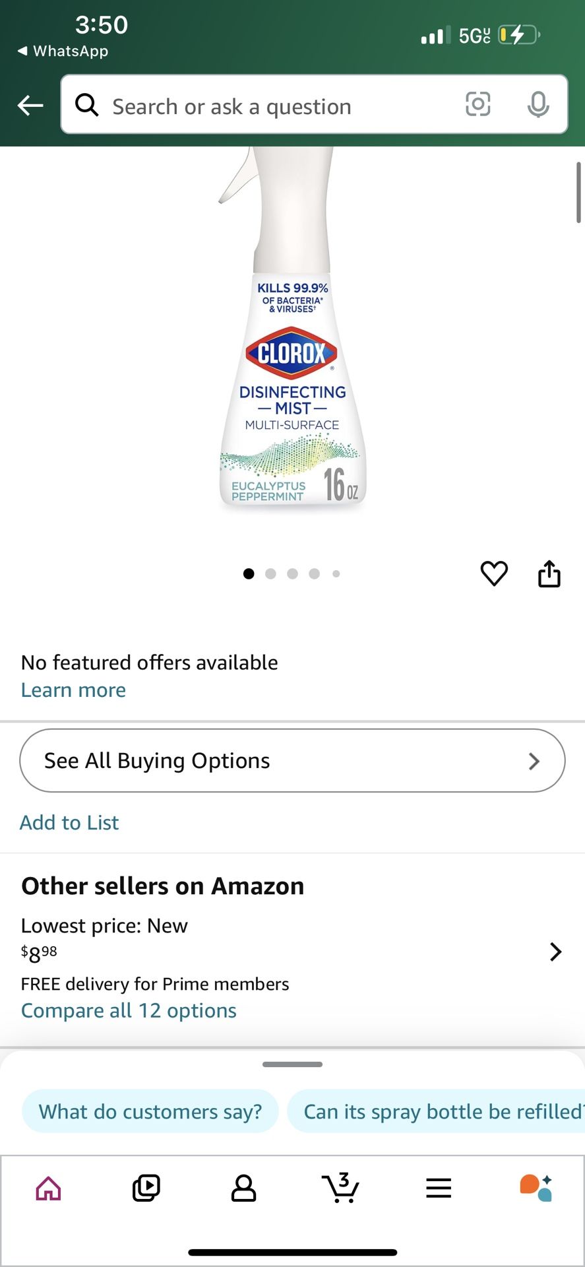585x1267 pixels.
Task: Compare all 12 seller options
Action: coord(129,1010)
